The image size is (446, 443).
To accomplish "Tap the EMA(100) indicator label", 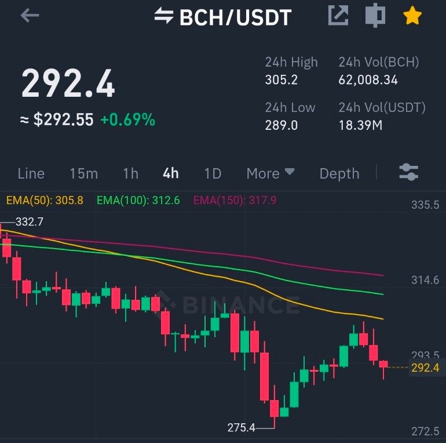I will pyautogui.click(x=138, y=201).
